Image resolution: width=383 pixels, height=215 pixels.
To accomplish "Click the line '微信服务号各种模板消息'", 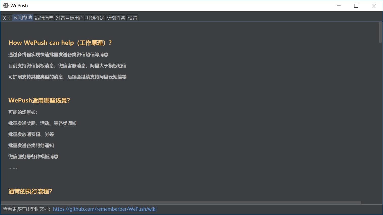I will tap(33, 157).
